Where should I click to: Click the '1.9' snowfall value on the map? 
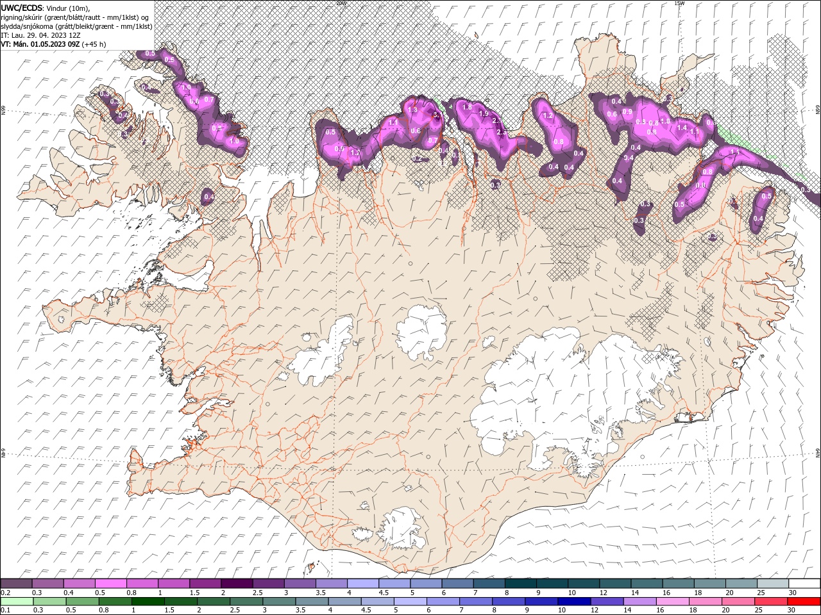click(484, 113)
